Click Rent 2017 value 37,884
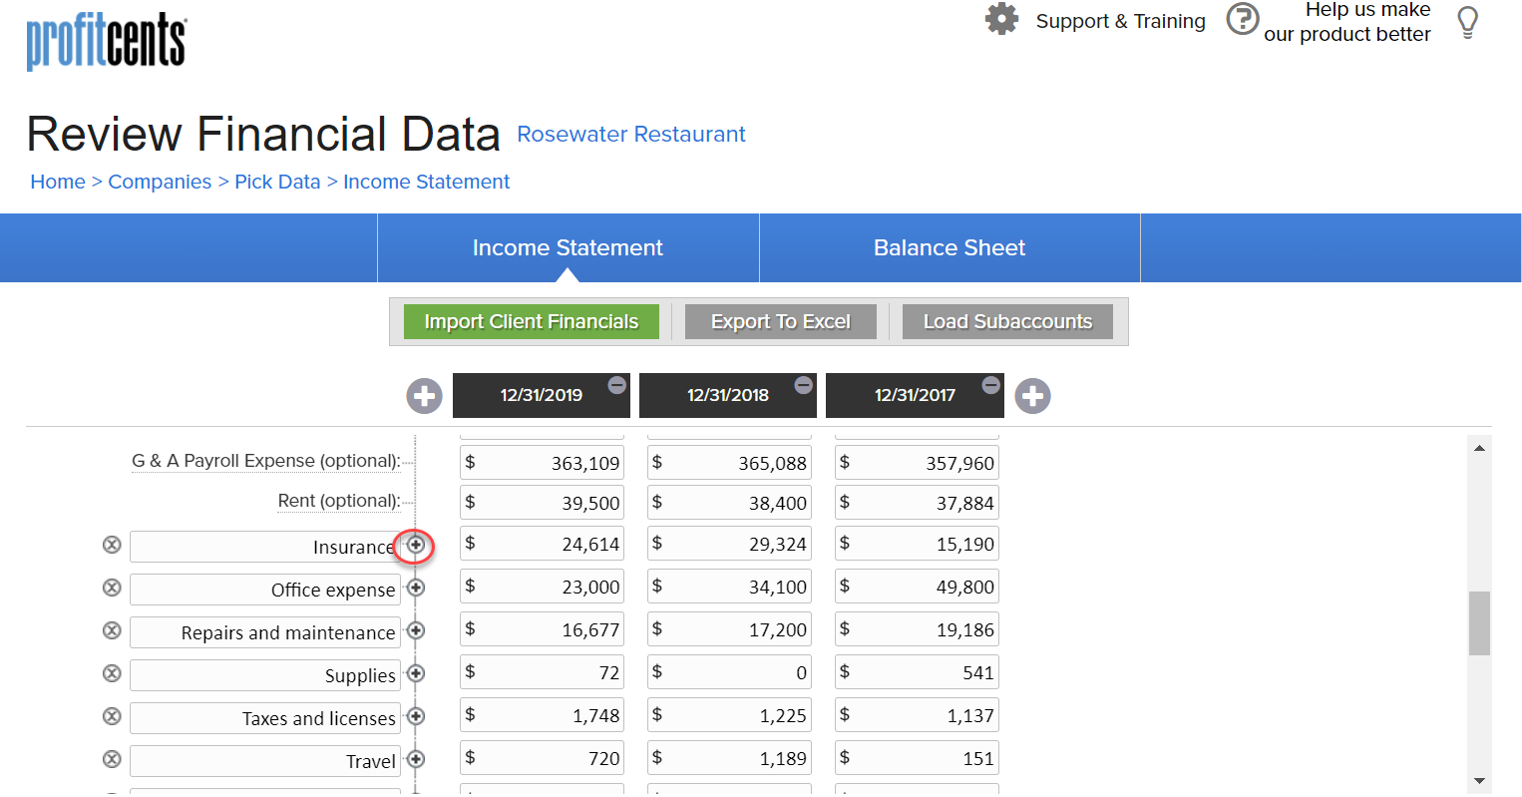Viewport: 1522px width, 797px height. coord(917,503)
